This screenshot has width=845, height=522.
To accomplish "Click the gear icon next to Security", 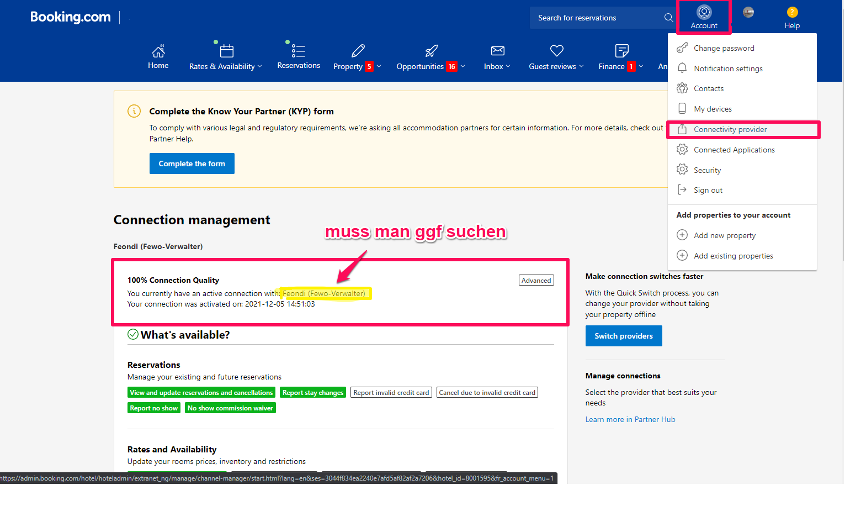I will [x=682, y=170].
